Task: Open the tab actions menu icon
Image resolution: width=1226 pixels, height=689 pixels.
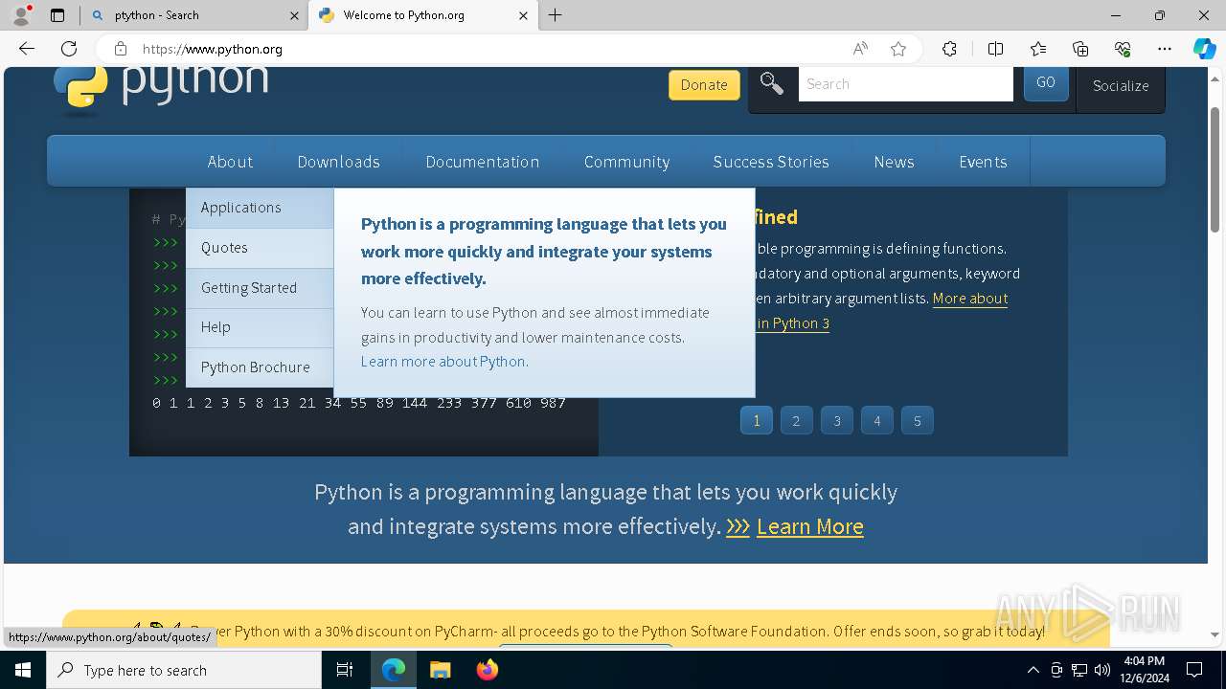Action: [x=57, y=15]
